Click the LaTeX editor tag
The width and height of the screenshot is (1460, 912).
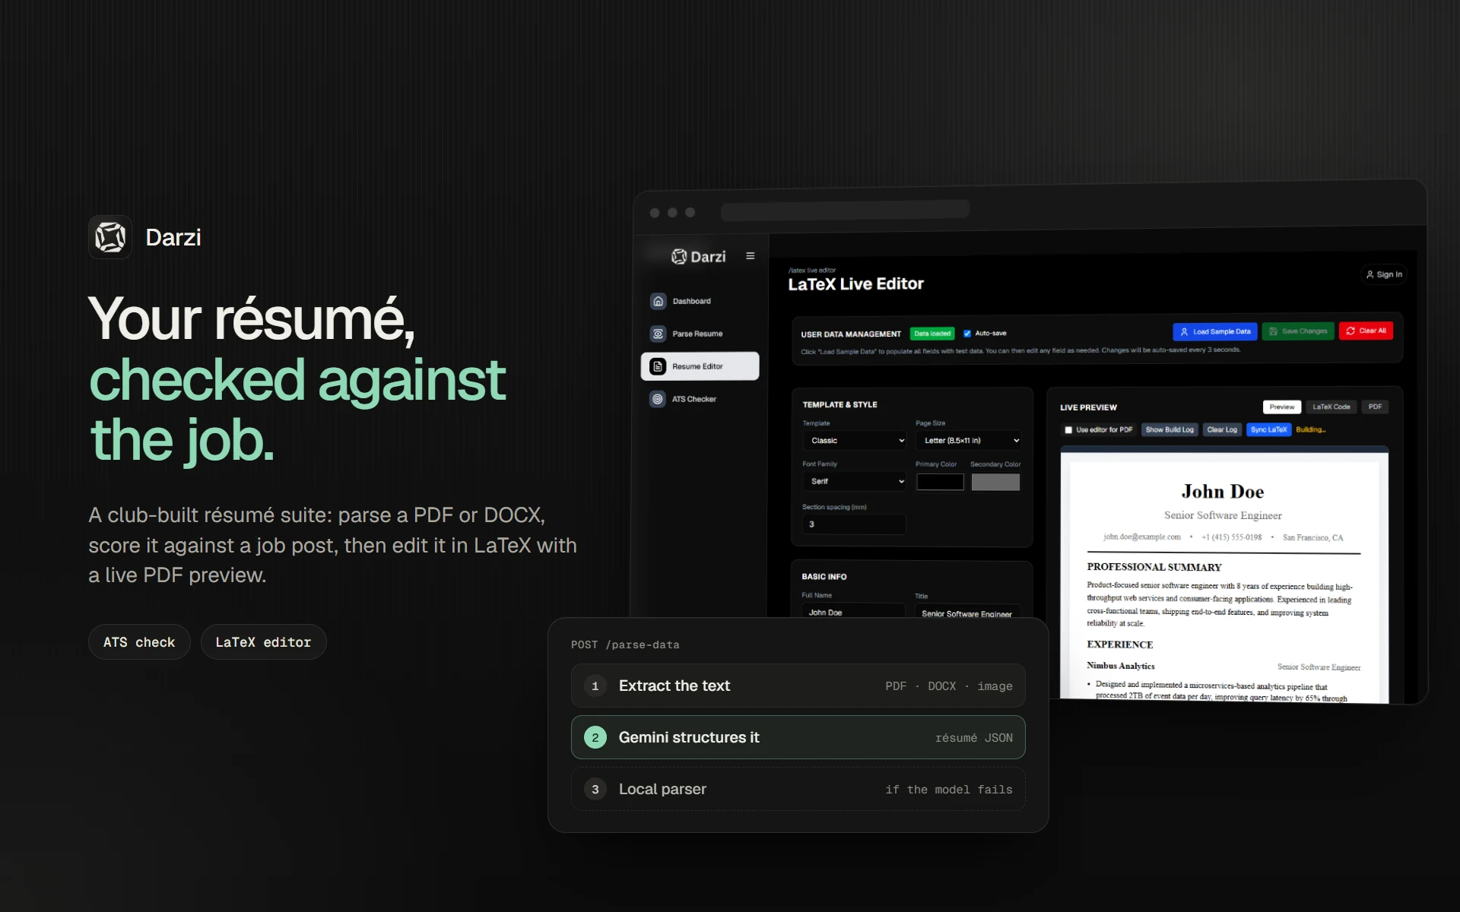(x=263, y=642)
